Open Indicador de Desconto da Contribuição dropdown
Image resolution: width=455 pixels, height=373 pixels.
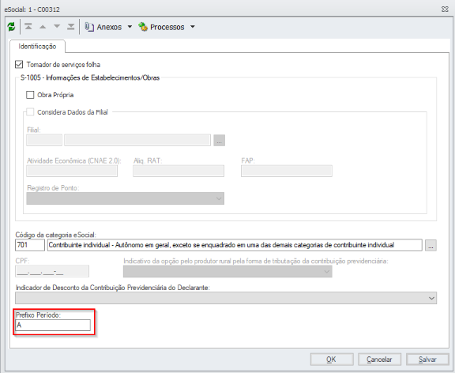[x=226, y=298]
